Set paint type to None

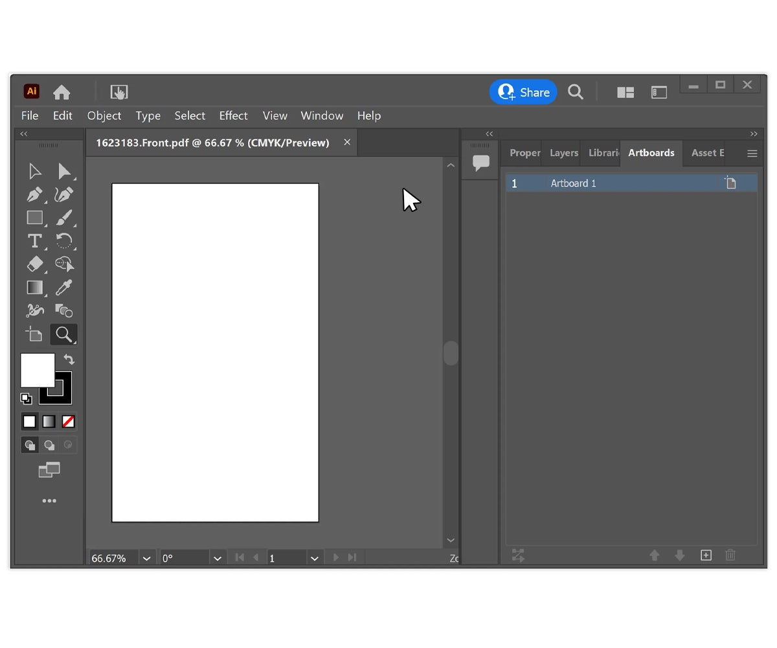pyautogui.click(x=68, y=422)
